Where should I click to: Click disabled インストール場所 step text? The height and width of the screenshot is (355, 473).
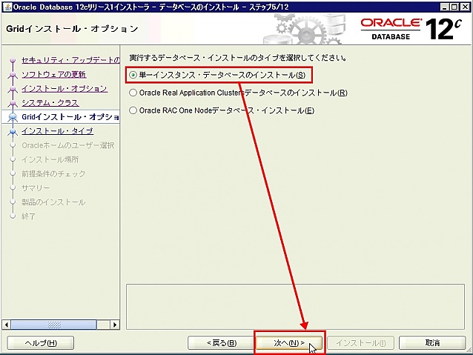tap(50, 159)
